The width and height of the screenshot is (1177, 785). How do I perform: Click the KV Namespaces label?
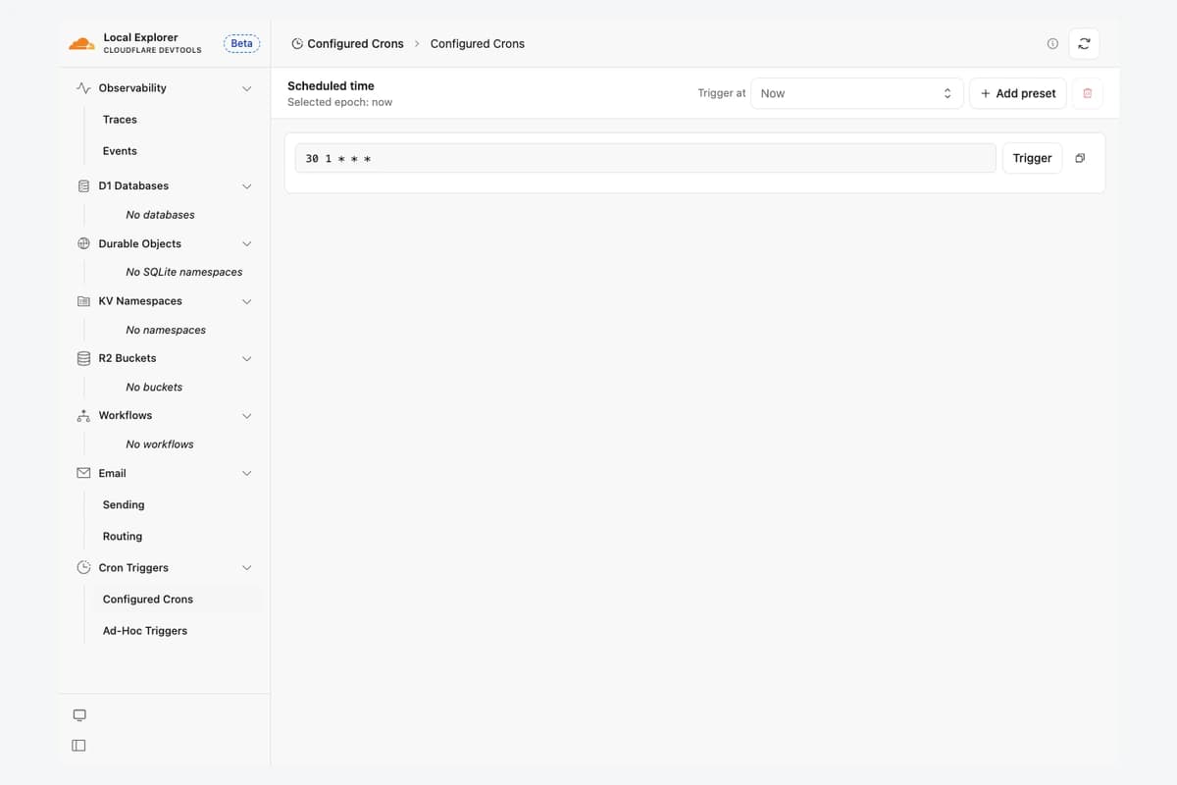click(140, 301)
